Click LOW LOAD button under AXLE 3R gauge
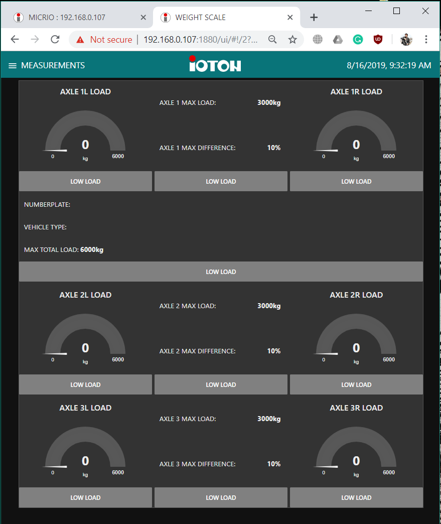Viewport: 441px width, 524px height. click(x=357, y=497)
